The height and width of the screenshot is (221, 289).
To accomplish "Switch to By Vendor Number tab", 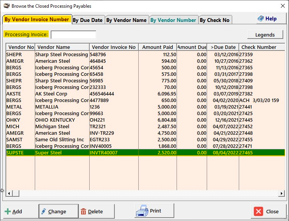I will click(173, 20).
